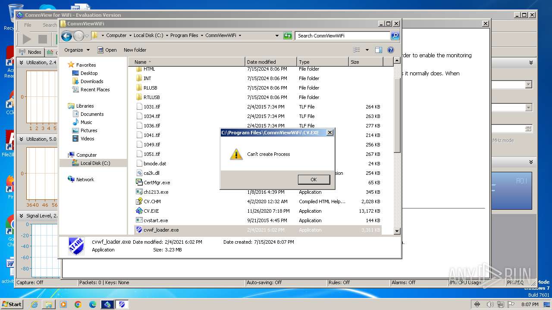This screenshot has width=552, height=310.
Task: Click the volume icon in the system tray
Action: coord(490,304)
